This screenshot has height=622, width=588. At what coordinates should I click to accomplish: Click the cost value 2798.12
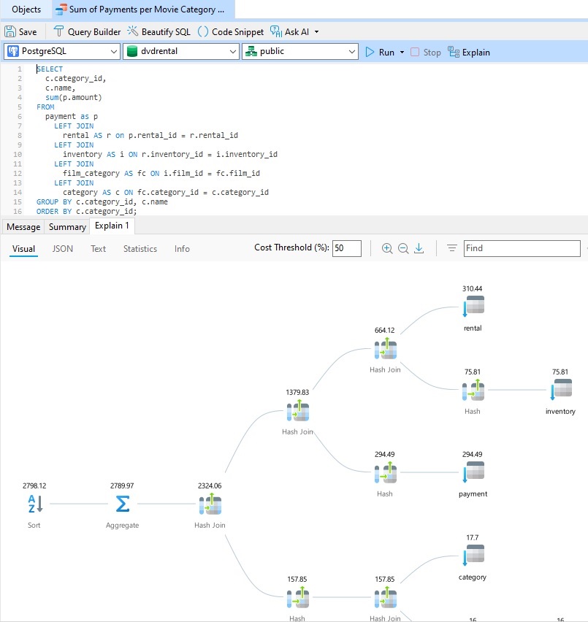click(x=34, y=486)
